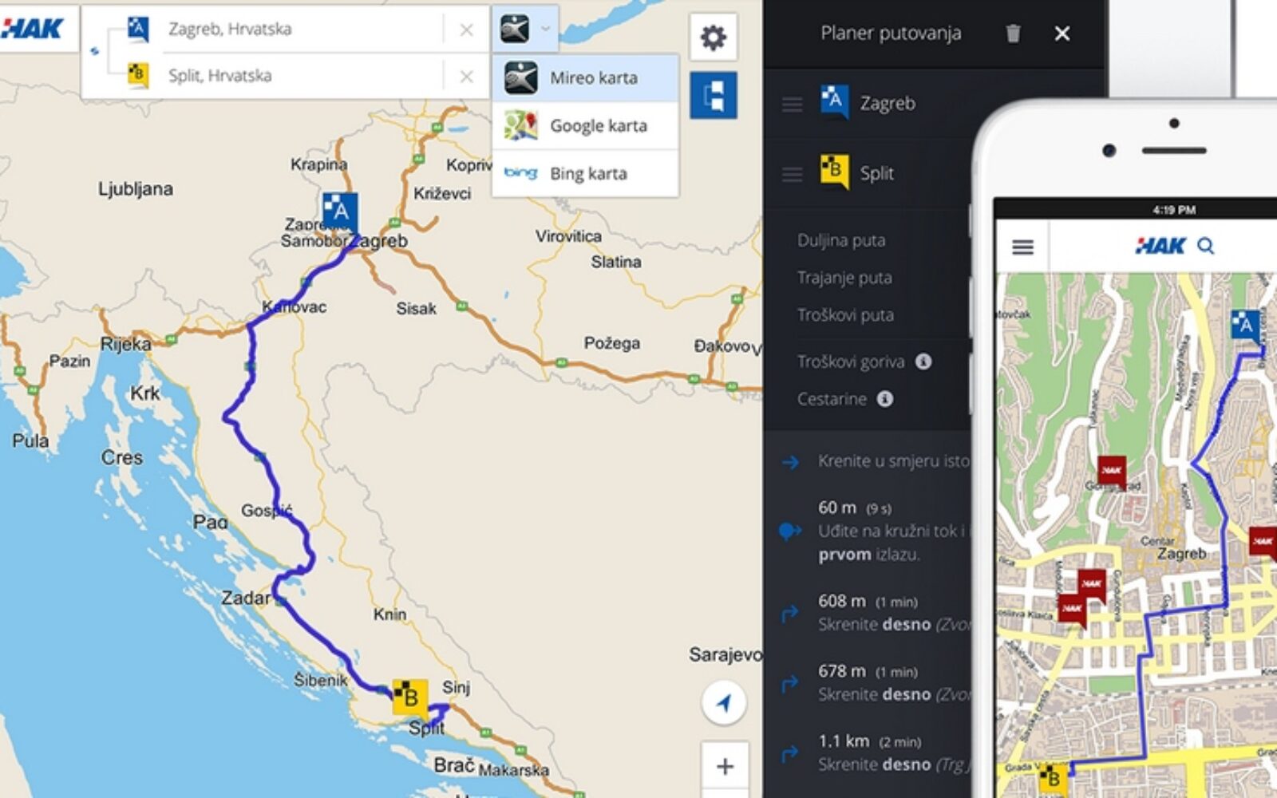Click info icon beside Cestarine
This screenshot has height=798, width=1277.
(x=885, y=399)
